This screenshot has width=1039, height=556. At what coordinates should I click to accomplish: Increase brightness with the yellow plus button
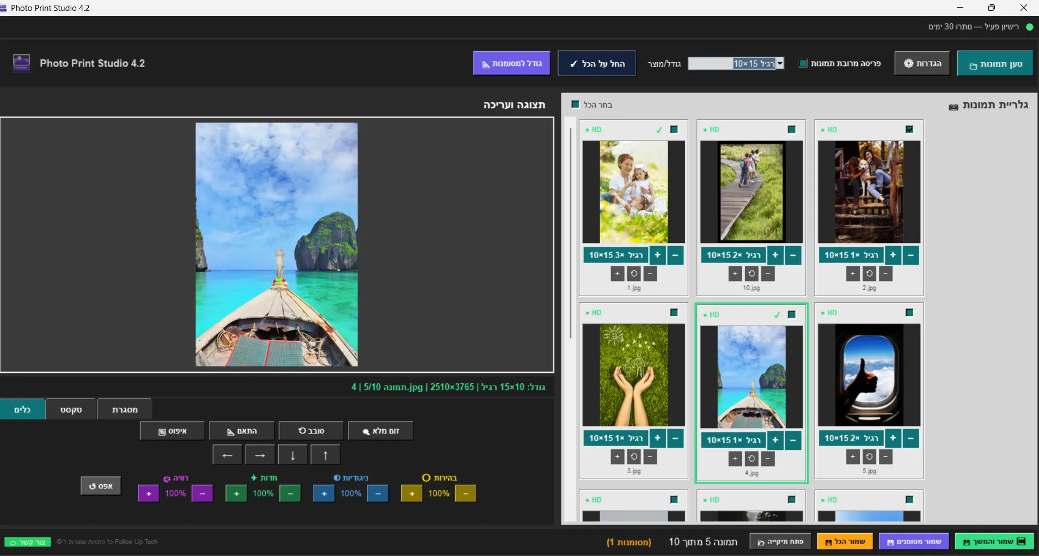(x=412, y=494)
